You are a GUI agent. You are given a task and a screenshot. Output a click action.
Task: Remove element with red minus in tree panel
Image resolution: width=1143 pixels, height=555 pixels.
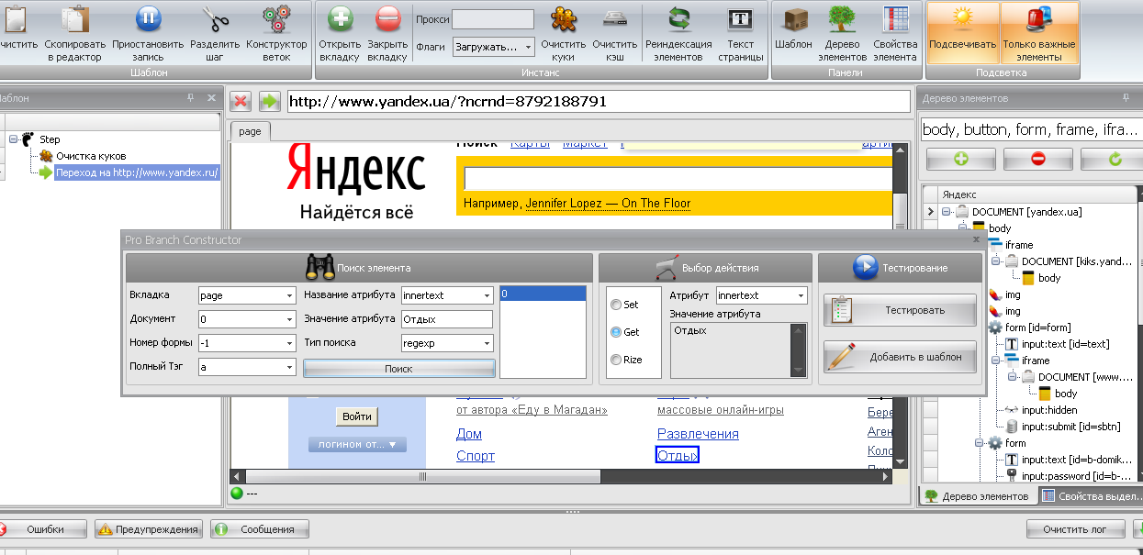point(1038,159)
